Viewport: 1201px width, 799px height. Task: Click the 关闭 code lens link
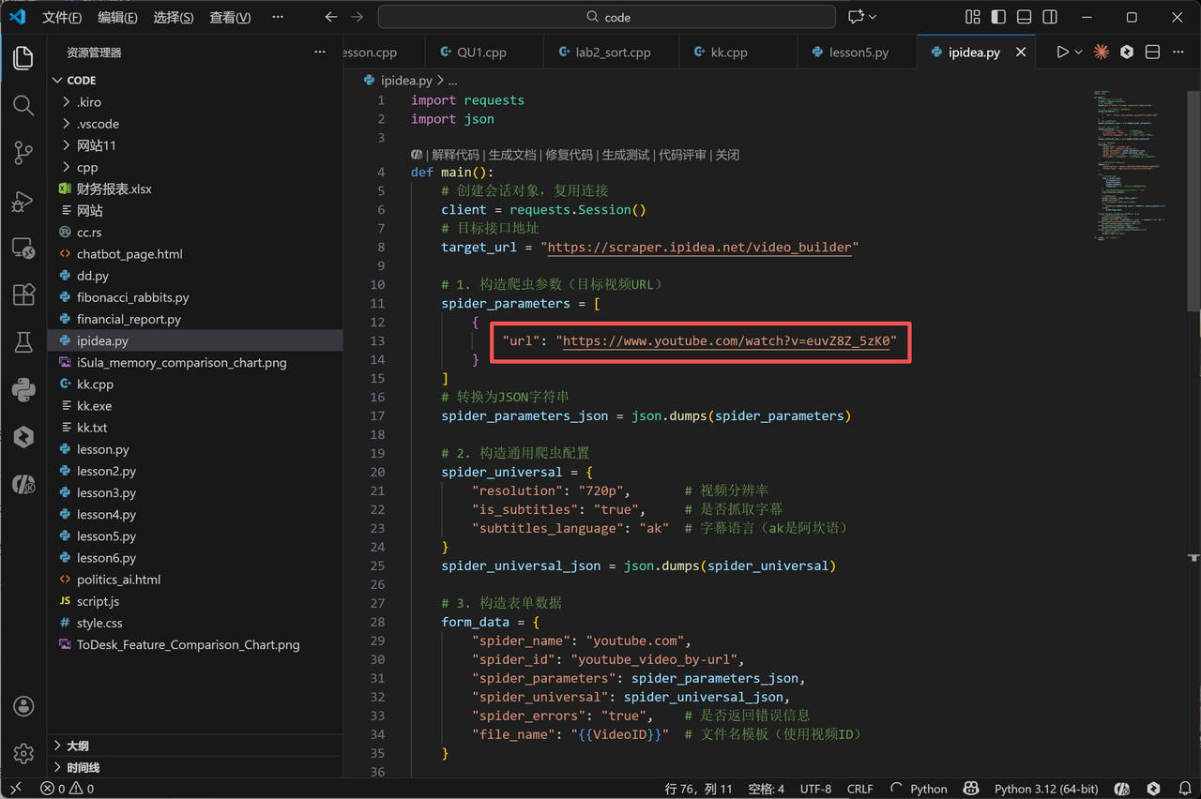pos(728,155)
